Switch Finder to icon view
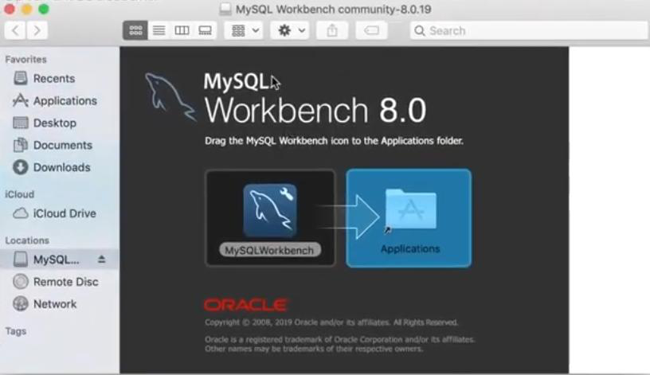Viewport: 650px width, 375px height. pos(135,31)
